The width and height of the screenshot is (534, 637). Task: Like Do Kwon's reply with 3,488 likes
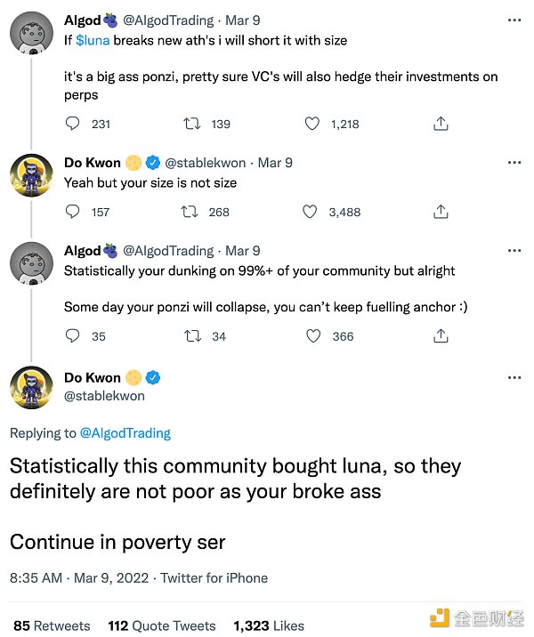coord(310,212)
